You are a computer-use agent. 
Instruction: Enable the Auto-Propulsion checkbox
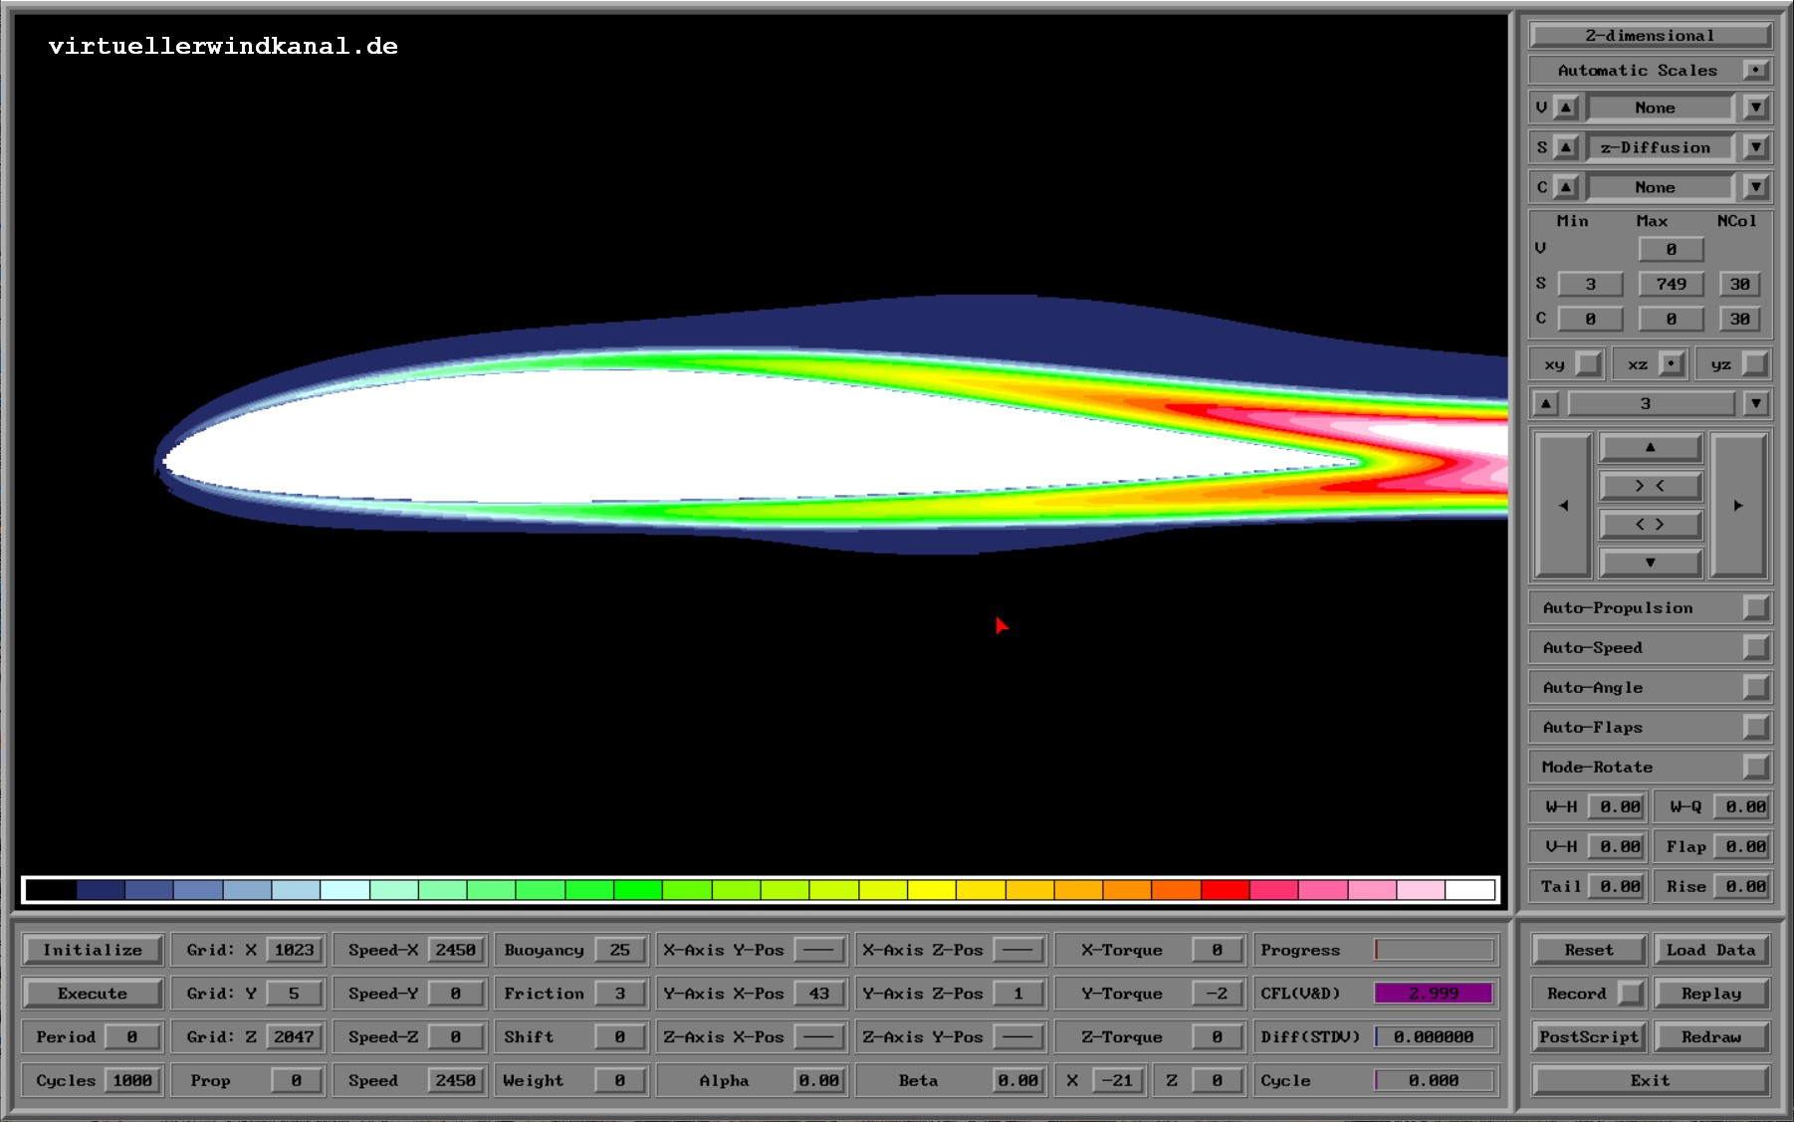pos(1756,608)
